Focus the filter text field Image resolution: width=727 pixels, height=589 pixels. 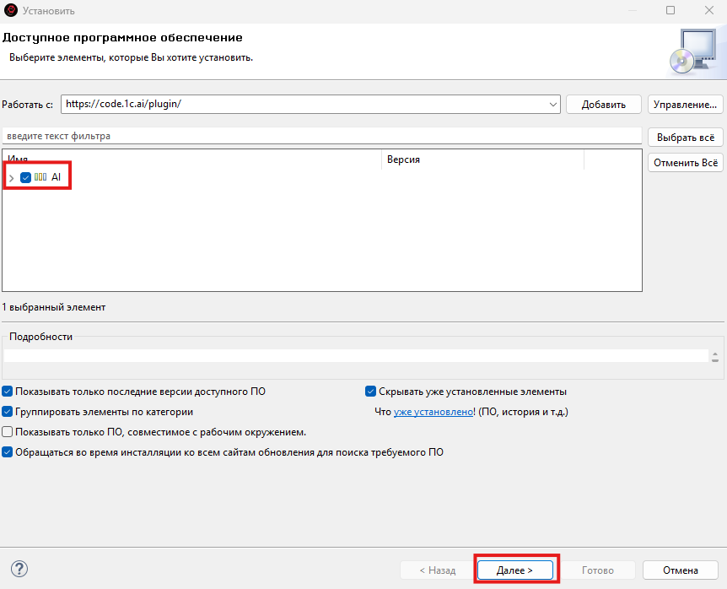[x=322, y=136]
